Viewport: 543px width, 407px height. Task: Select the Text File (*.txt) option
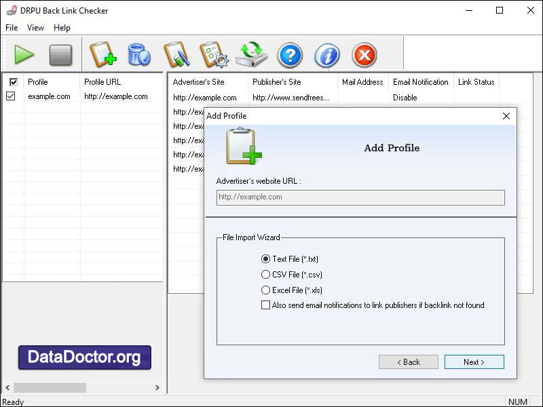[x=265, y=258]
